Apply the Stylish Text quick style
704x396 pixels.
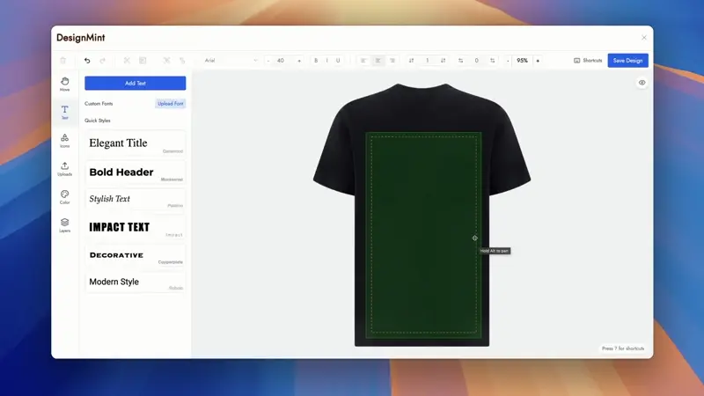point(136,200)
